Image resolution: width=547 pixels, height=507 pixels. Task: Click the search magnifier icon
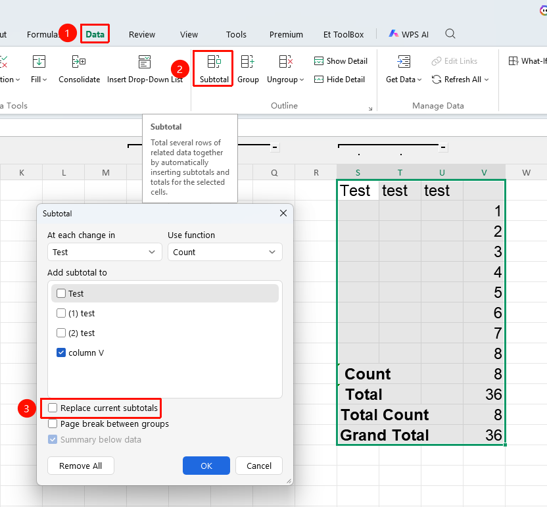(450, 34)
